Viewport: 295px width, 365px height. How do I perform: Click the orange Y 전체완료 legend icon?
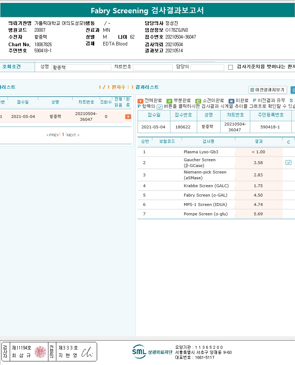tap(140, 101)
